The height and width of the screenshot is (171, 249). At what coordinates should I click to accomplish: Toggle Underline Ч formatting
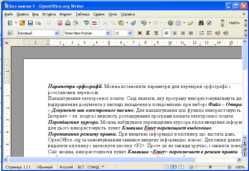[x=156, y=33]
